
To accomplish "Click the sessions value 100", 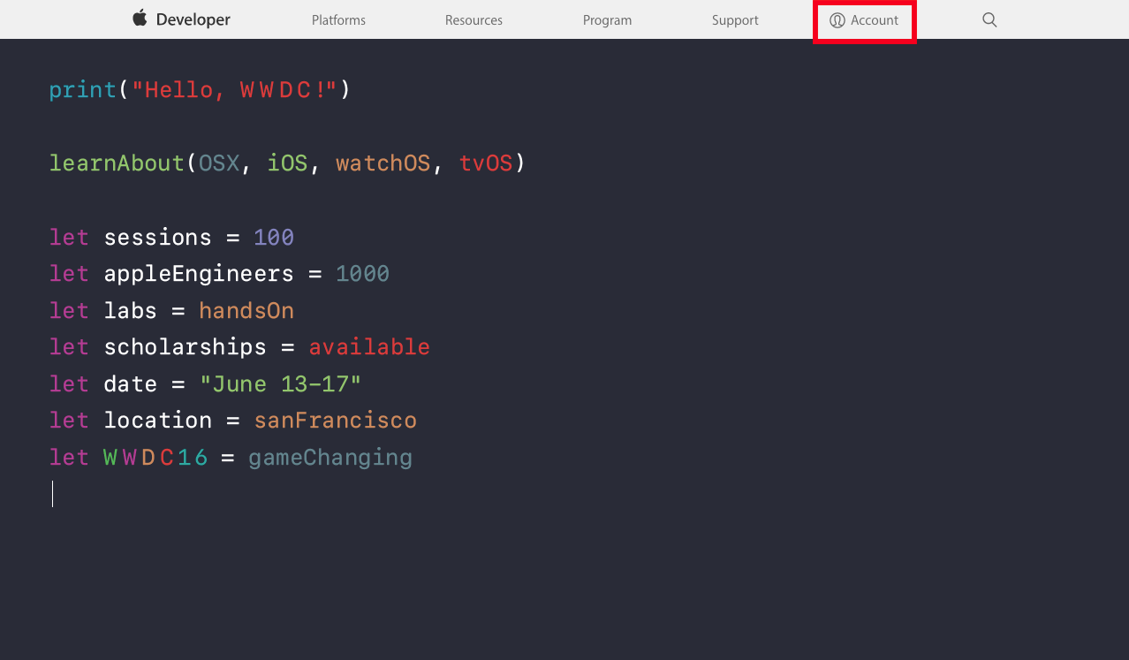I will [x=274, y=238].
